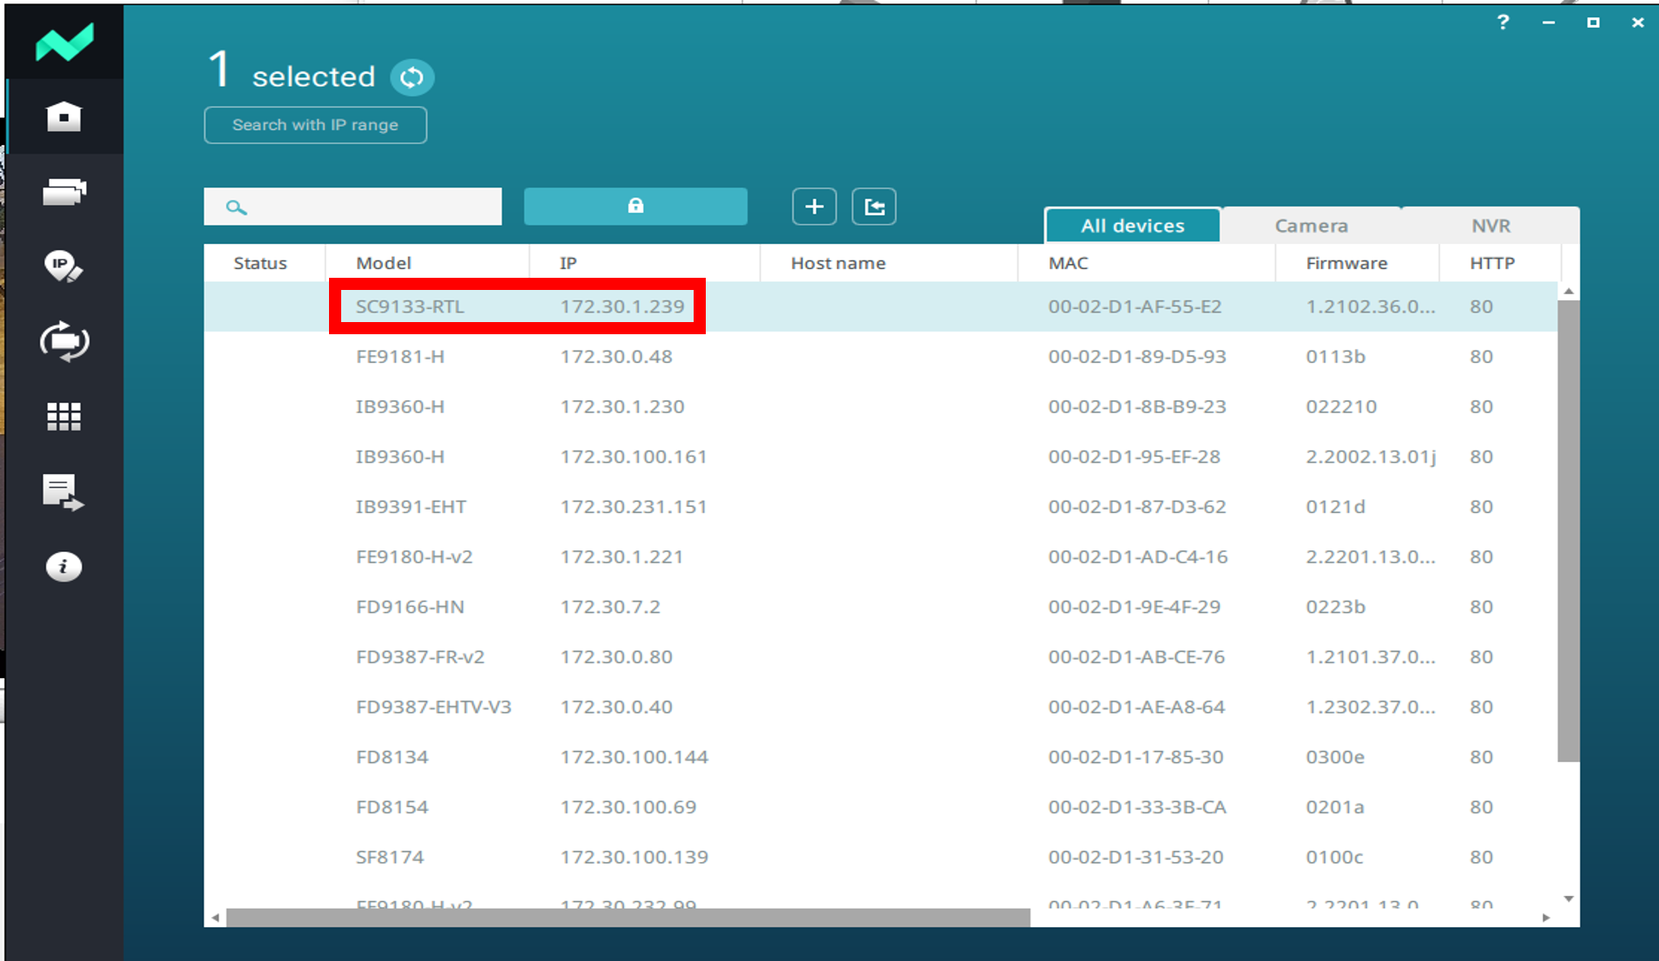The height and width of the screenshot is (961, 1659).
Task: Click the scroll right arrow
Action: pyautogui.click(x=1546, y=918)
